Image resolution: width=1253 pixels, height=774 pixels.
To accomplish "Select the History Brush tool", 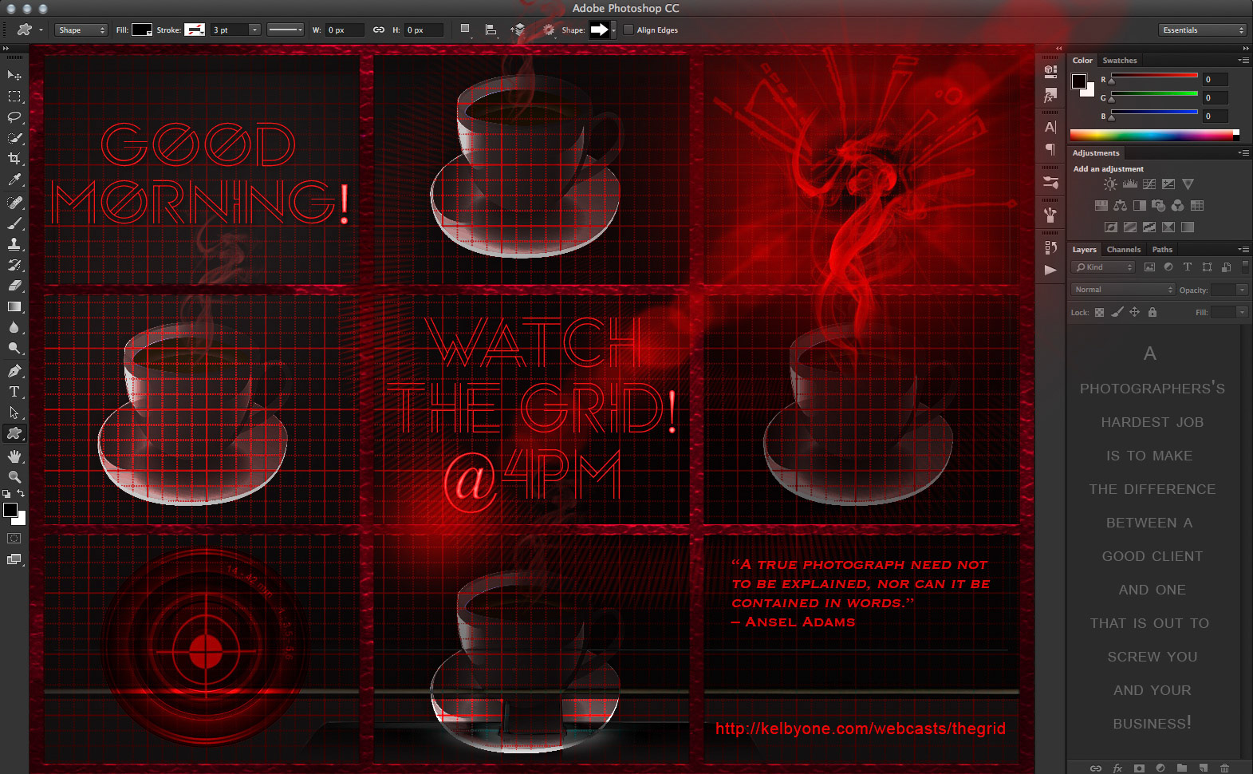I will 14,265.
